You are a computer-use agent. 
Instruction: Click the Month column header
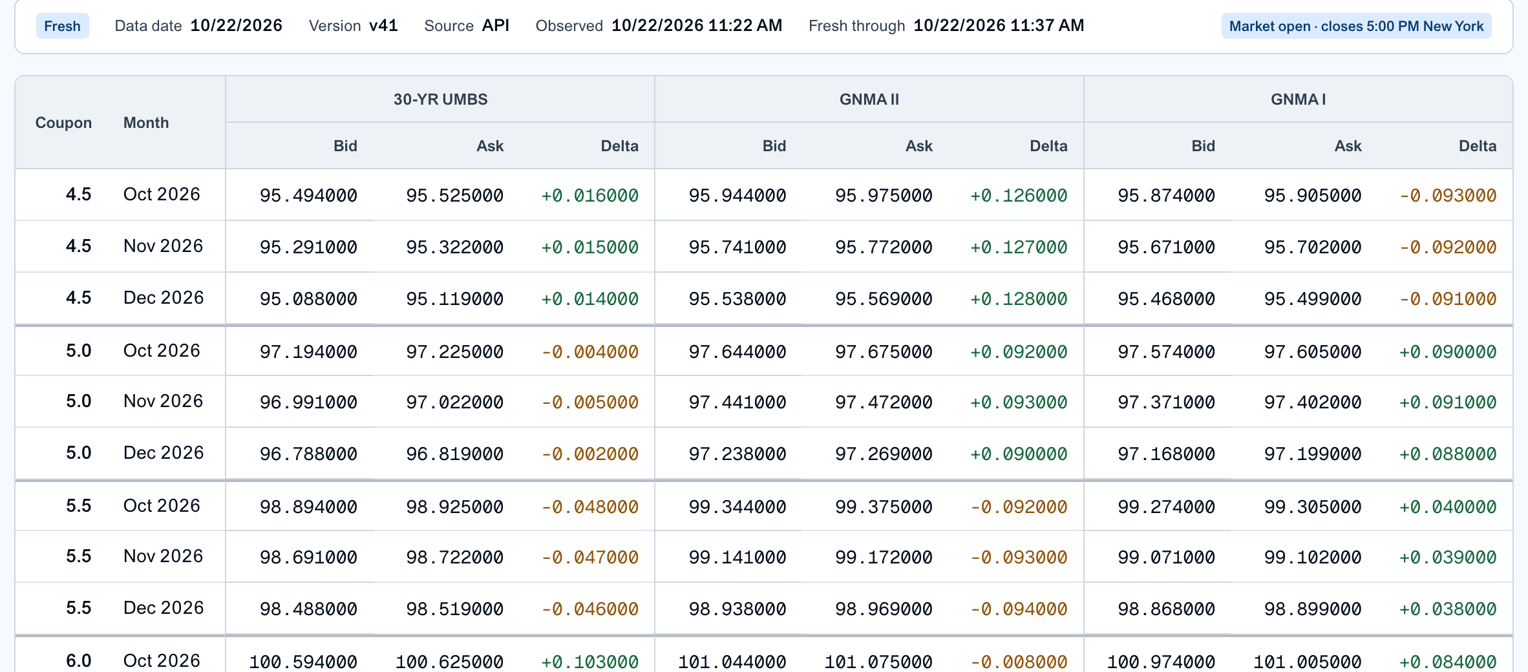coord(146,123)
